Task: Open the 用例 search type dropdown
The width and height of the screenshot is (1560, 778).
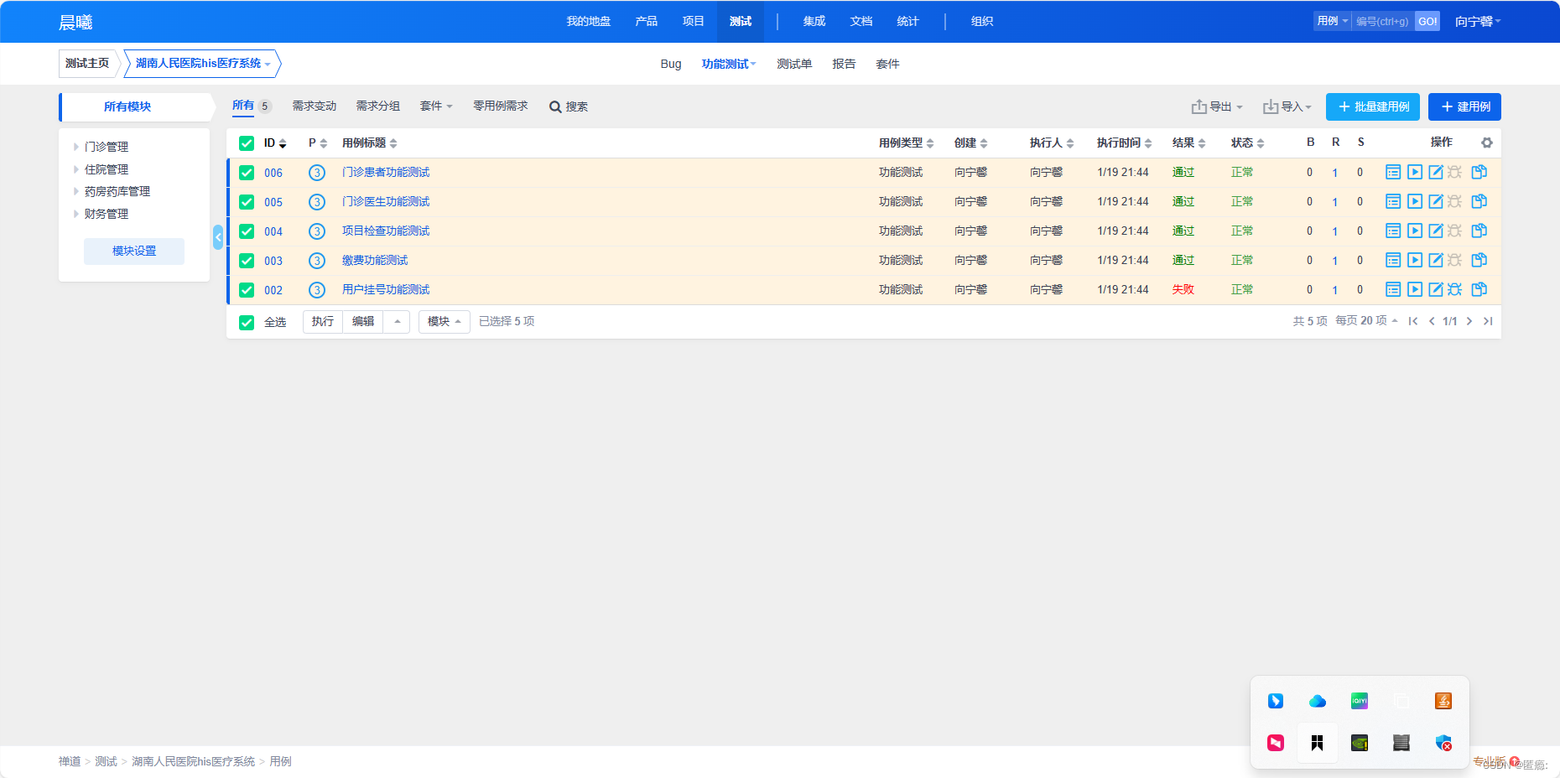Action: coord(1332,21)
